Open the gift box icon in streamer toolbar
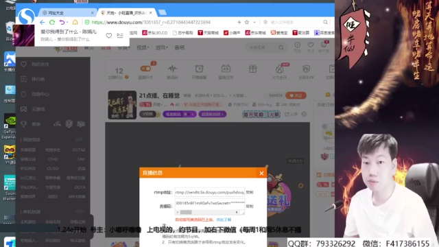Image resolution: width=439 pixels, height=247 pixels. pos(253,69)
